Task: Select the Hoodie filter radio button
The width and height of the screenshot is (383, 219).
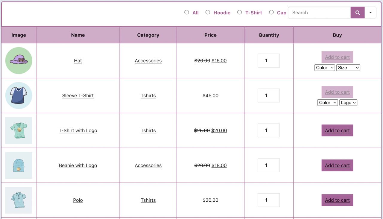Action: pos(208,12)
